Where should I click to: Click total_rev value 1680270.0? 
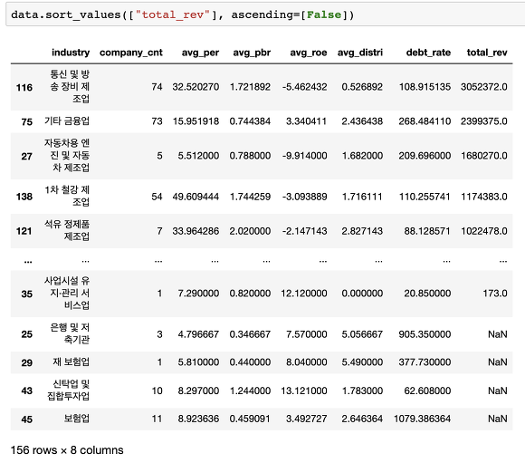click(x=484, y=156)
